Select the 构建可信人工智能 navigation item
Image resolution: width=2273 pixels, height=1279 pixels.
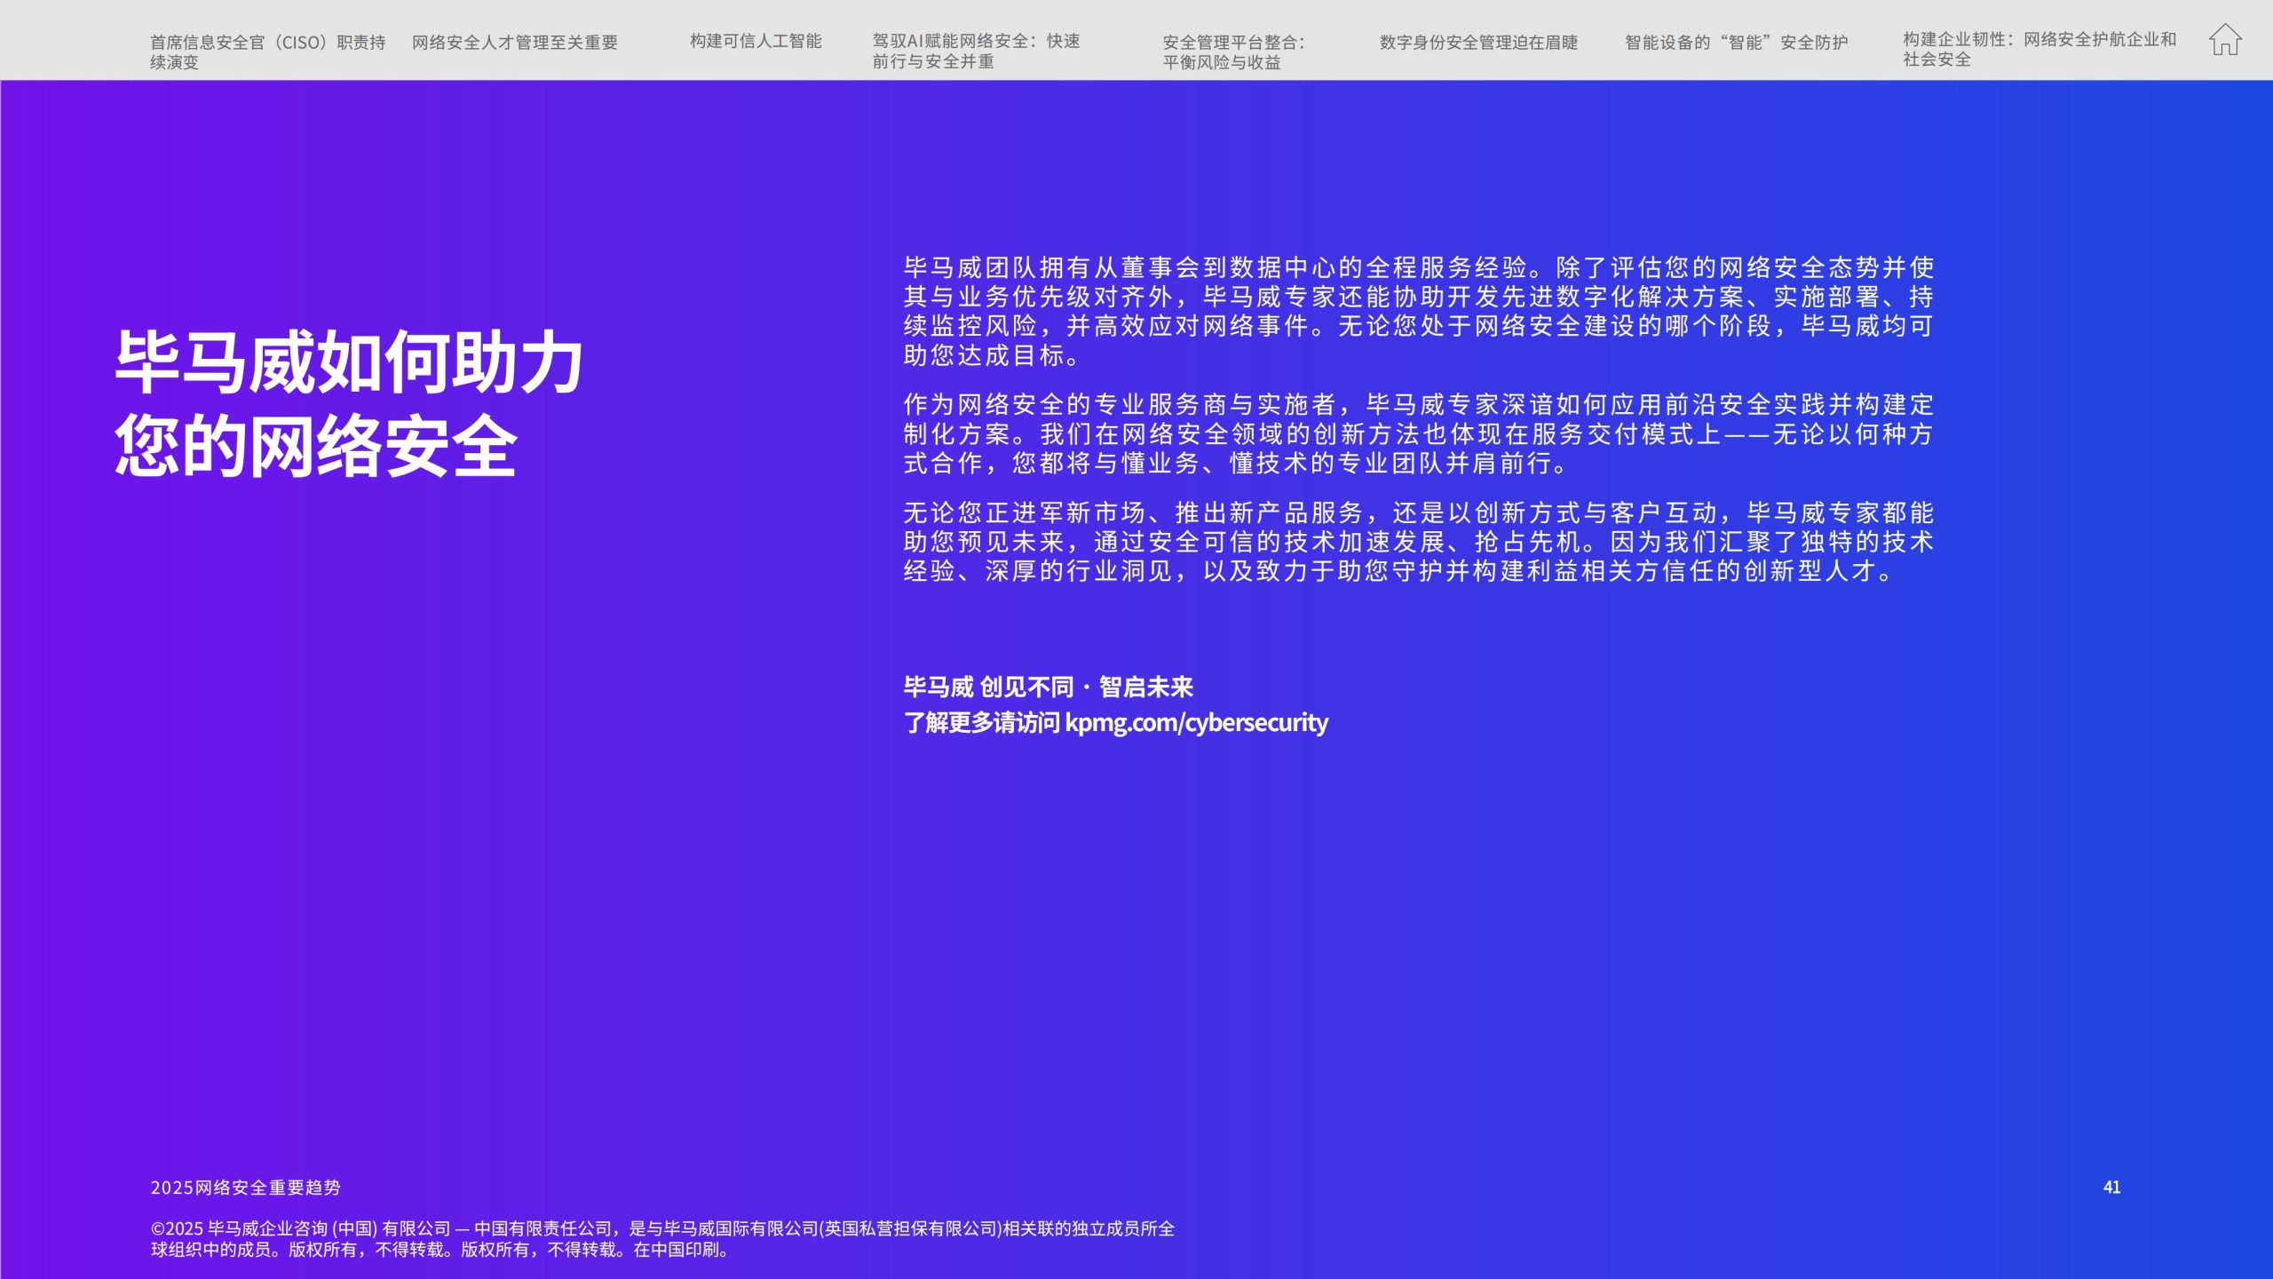click(x=756, y=41)
